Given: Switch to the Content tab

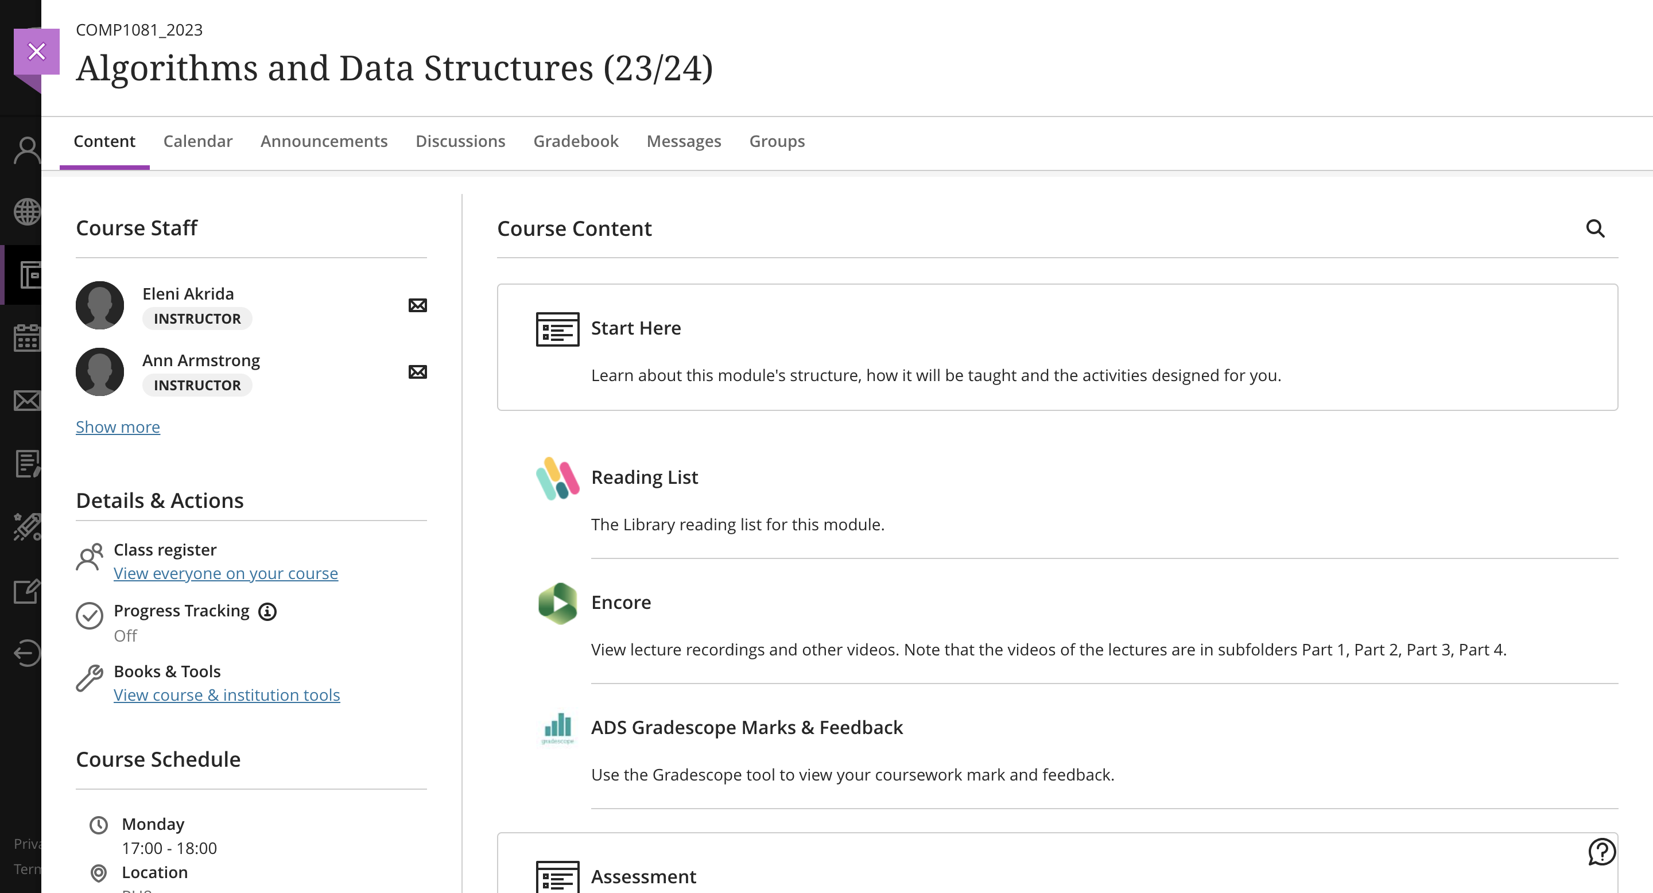Looking at the screenshot, I should pos(104,141).
